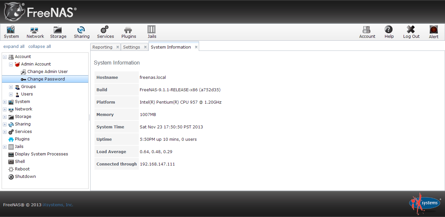Viewport: 445px width, 217px height.
Task: Expand the Users tree node
Action: pyautogui.click(x=11, y=94)
